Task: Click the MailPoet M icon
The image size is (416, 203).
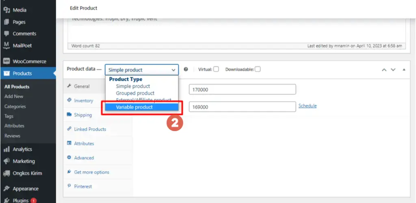Action: click(6, 45)
